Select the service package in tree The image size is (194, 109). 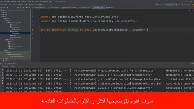(x=13, y=35)
